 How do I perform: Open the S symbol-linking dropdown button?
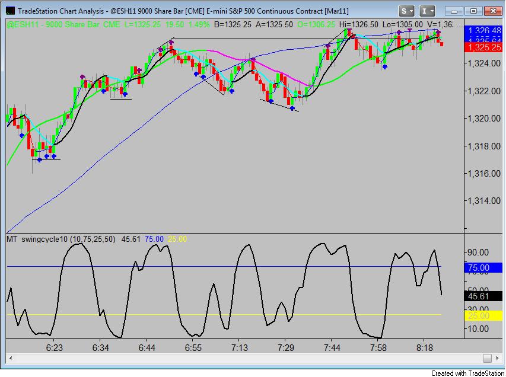[406, 11]
